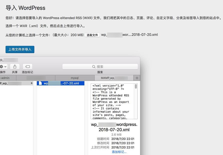Click the Finder share icon

(15, 67)
